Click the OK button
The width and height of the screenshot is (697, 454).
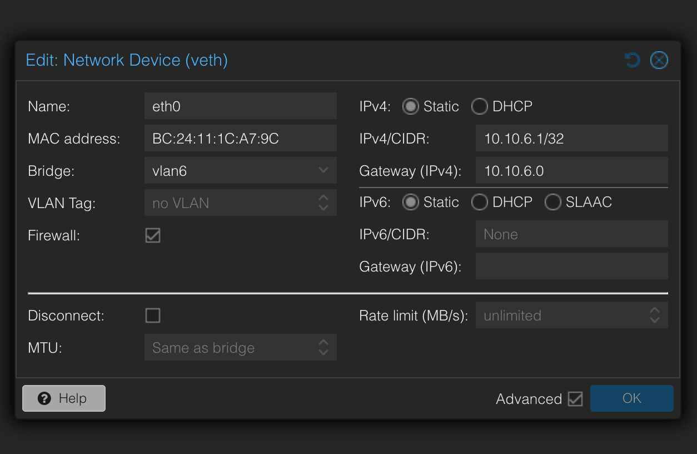[x=631, y=398]
